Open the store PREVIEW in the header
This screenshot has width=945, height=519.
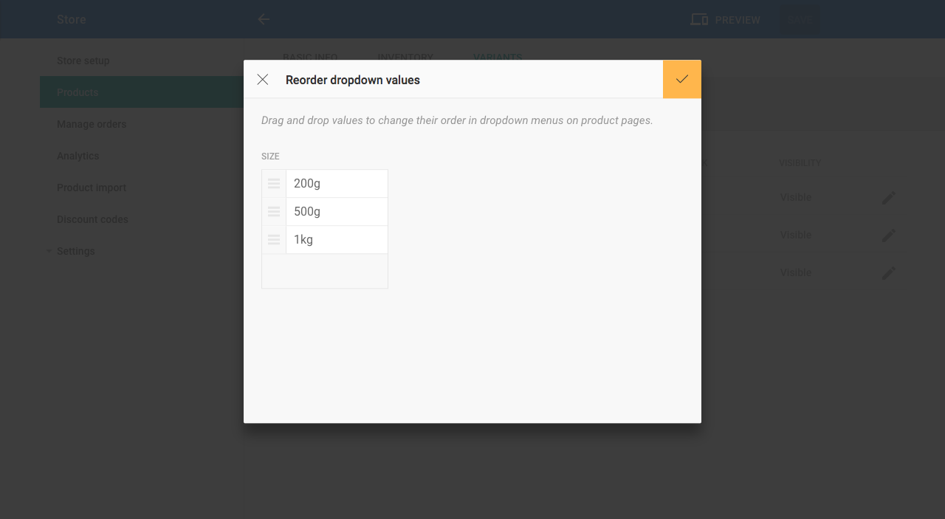[x=725, y=20]
